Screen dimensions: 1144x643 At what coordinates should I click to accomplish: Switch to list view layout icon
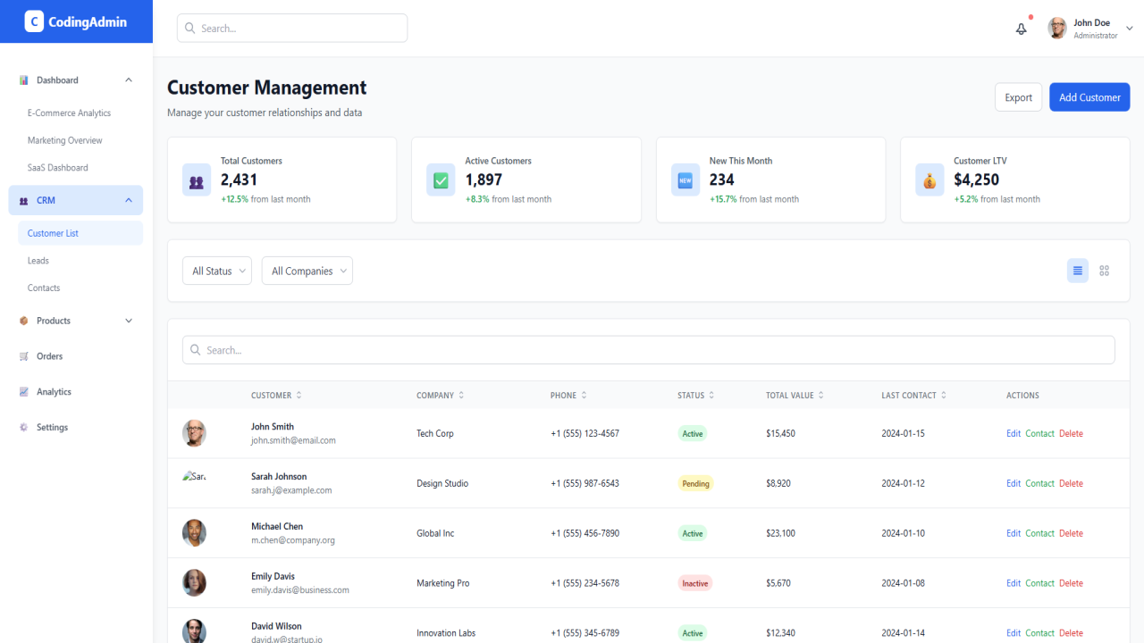(x=1078, y=271)
